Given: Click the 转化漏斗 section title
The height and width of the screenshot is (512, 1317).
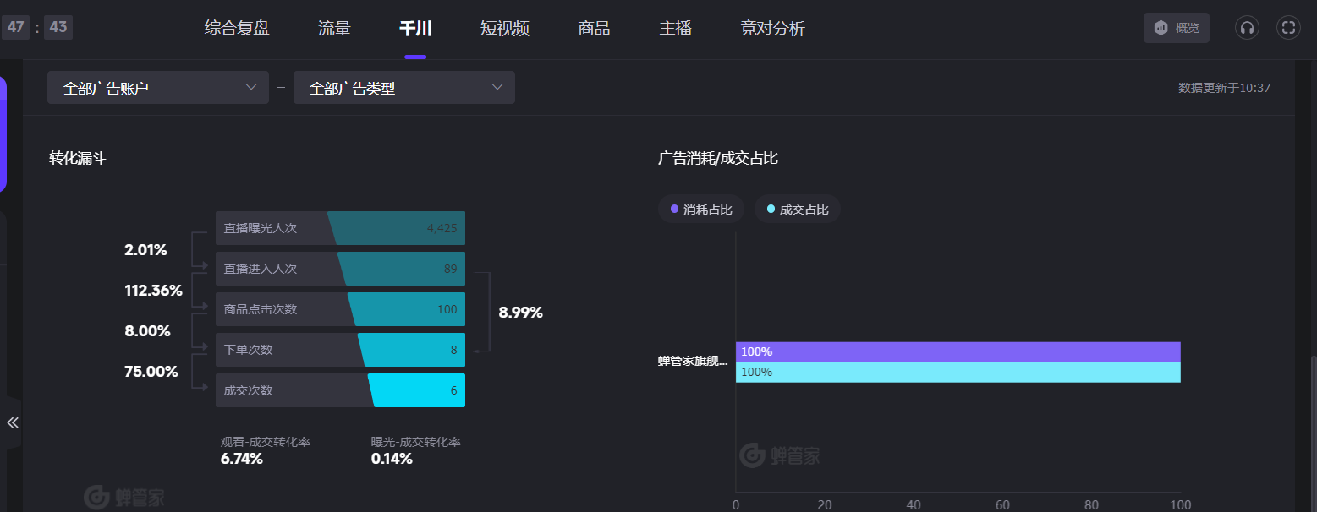Looking at the screenshot, I should pos(78,158).
